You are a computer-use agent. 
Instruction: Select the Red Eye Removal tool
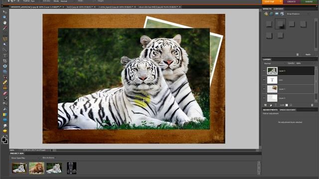4,77
